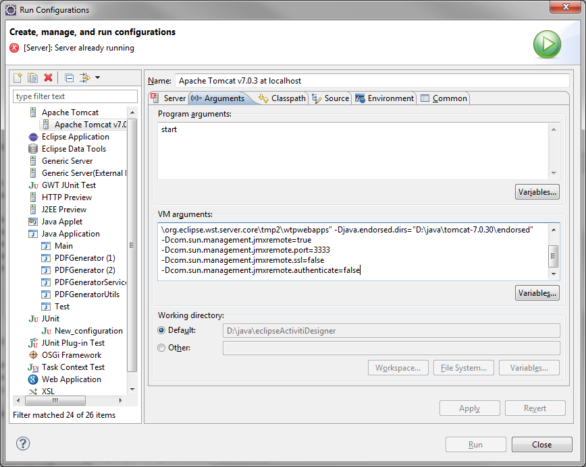586x467 pixels.
Task: Click VM arguments scrollbar up arrow
Action: pos(554,229)
